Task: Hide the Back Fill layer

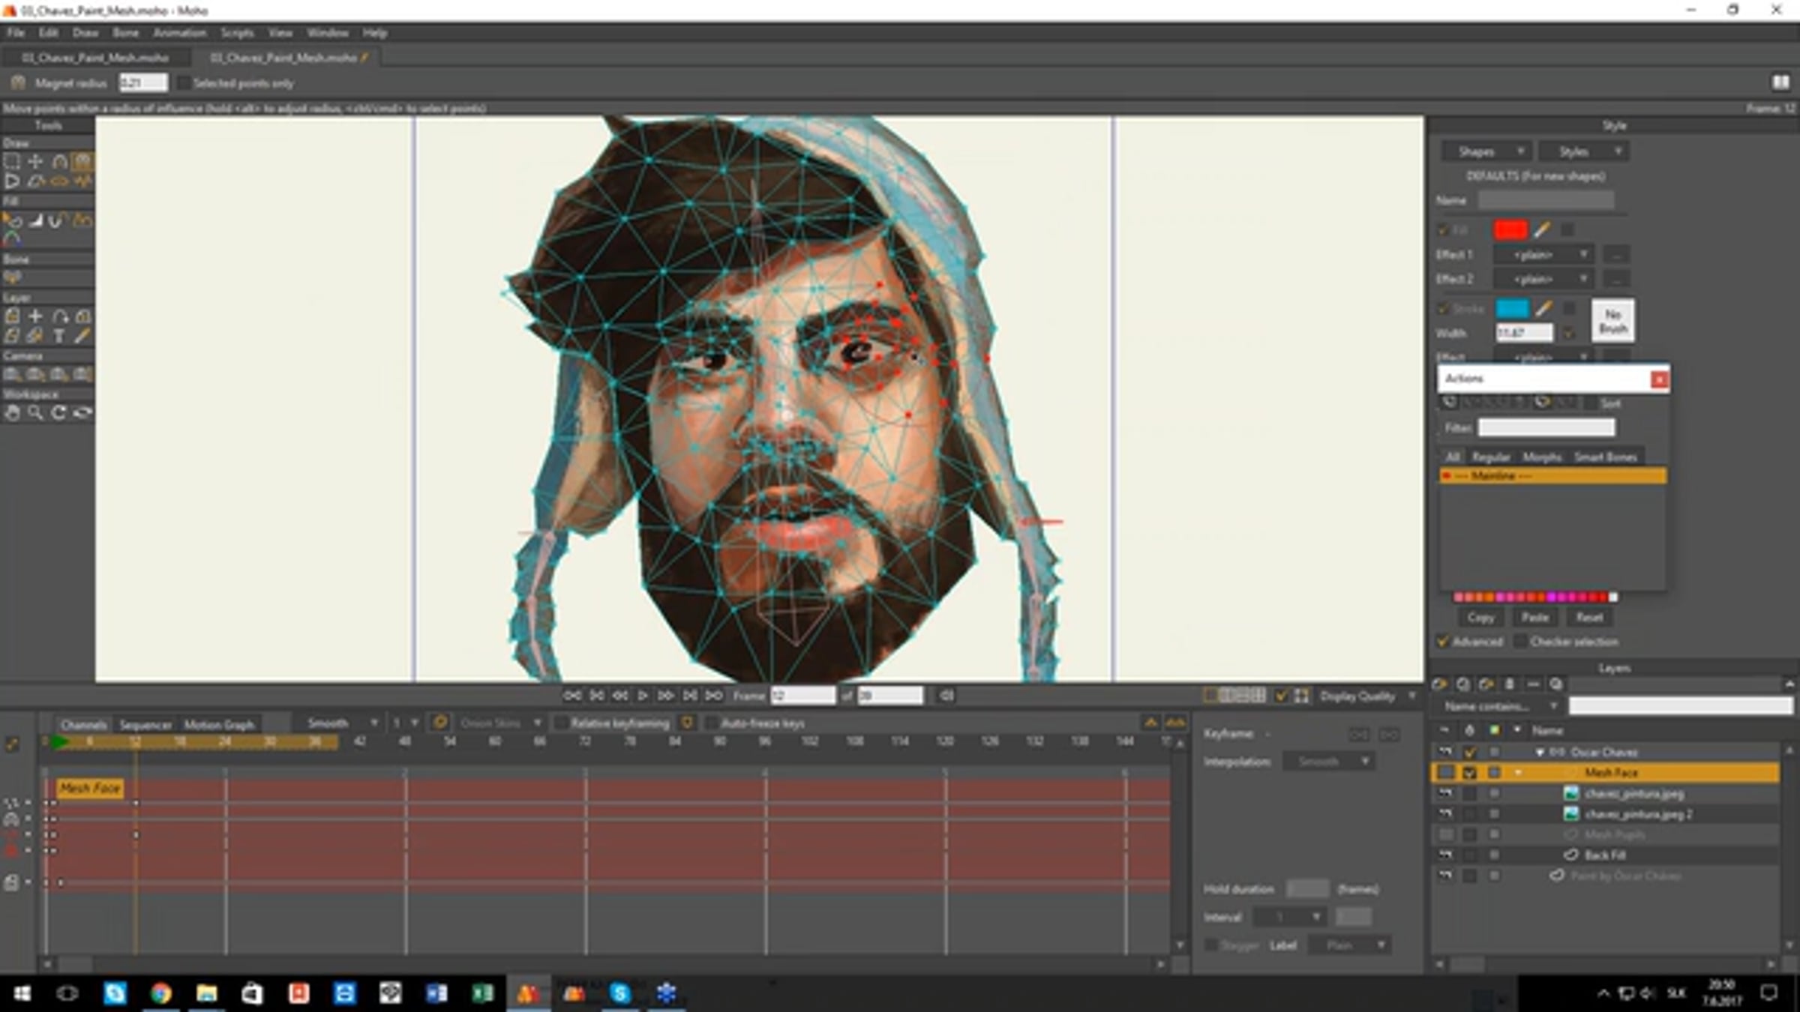Action: [1445, 855]
